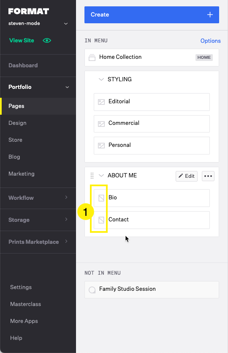Collapse the STYLING group chevron
The width and height of the screenshot is (228, 353).
101,79
